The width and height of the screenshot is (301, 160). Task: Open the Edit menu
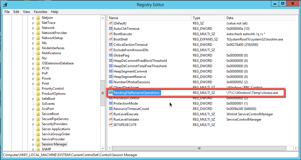(16, 12)
